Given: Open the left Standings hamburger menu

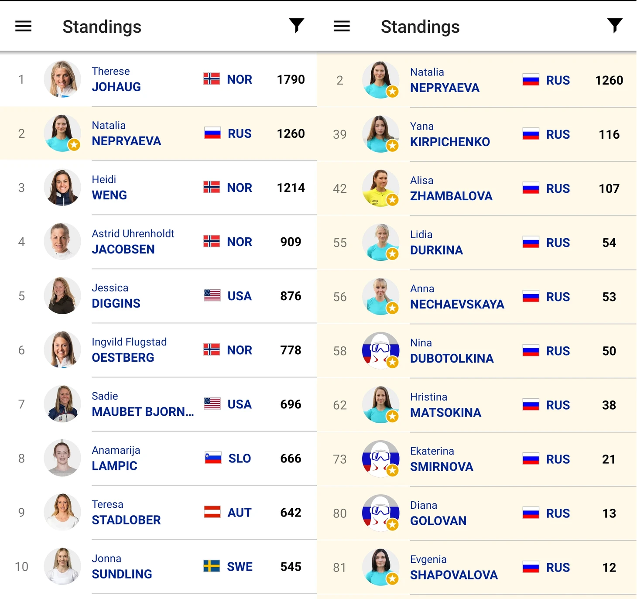Looking at the screenshot, I should [x=24, y=26].
